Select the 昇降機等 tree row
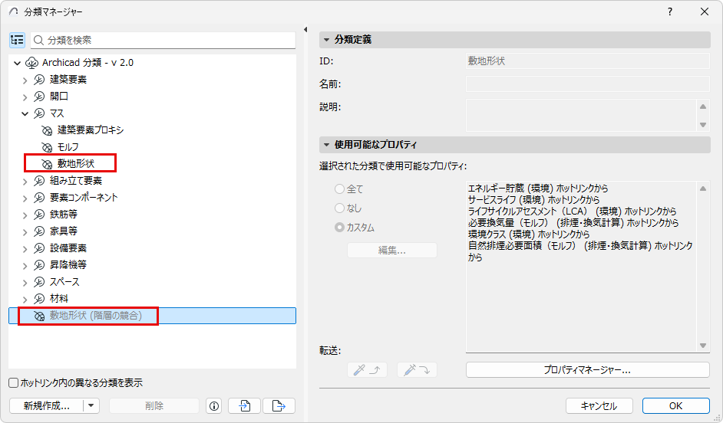This screenshot has width=723, height=423. pos(152,265)
